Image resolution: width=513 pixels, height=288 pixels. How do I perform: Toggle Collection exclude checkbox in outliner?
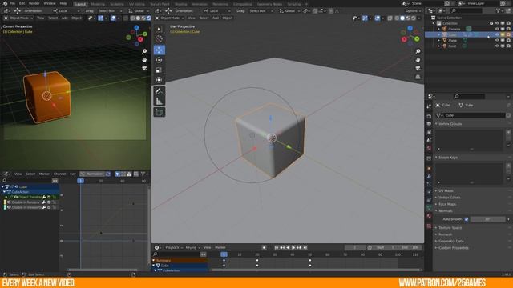pyautogui.click(x=491, y=23)
